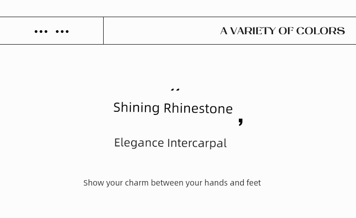Select the word COLORS in the header
The width and height of the screenshot is (356, 218).
pyautogui.click(x=320, y=31)
